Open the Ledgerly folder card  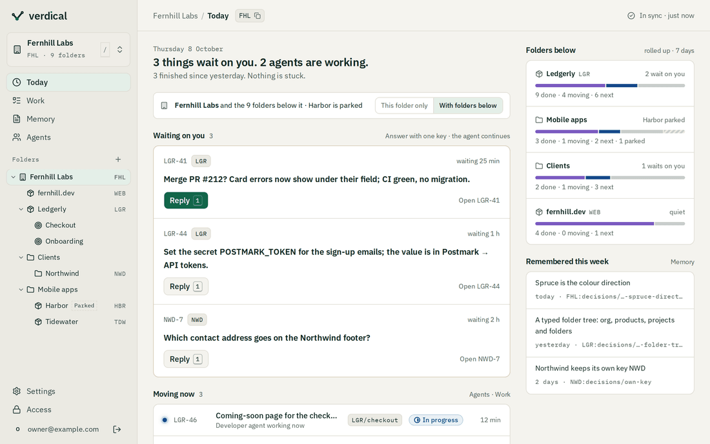(610, 84)
